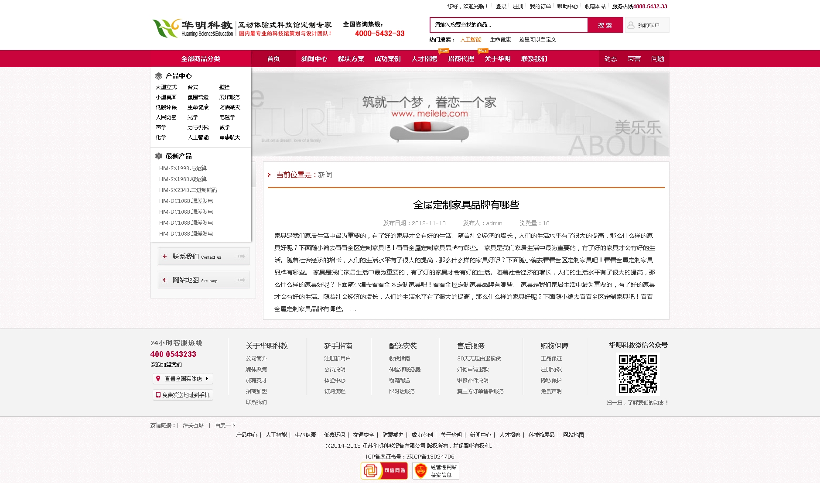Open product HM-SX198B.或运算
820x483 pixels.
click(183, 179)
